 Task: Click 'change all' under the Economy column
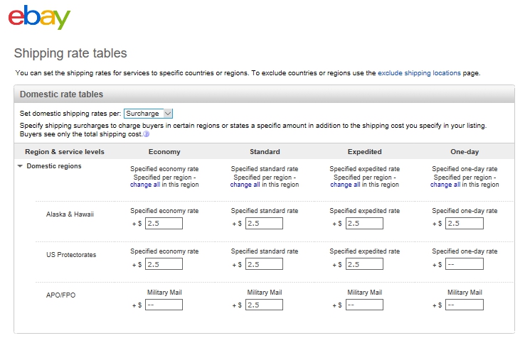click(x=145, y=185)
